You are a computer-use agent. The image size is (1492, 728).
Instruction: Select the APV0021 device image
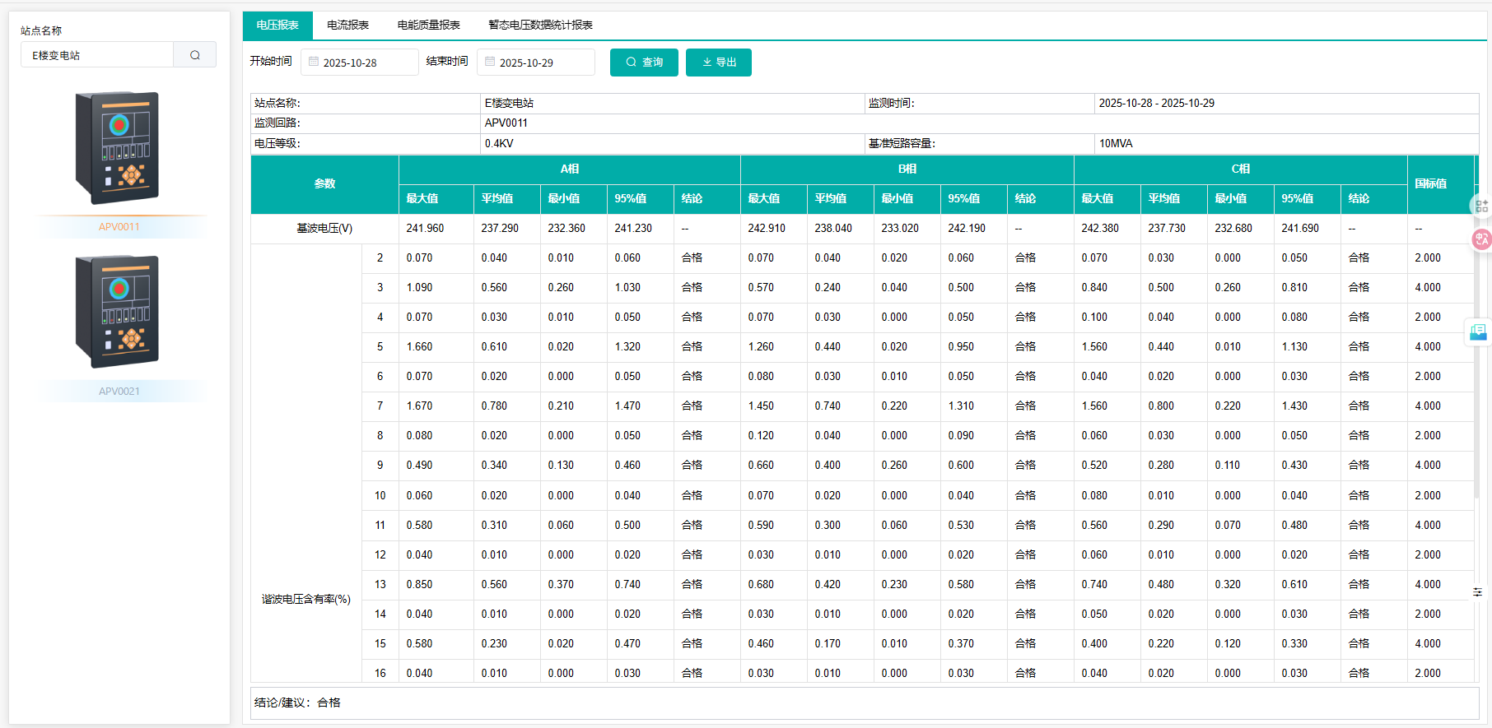click(118, 312)
